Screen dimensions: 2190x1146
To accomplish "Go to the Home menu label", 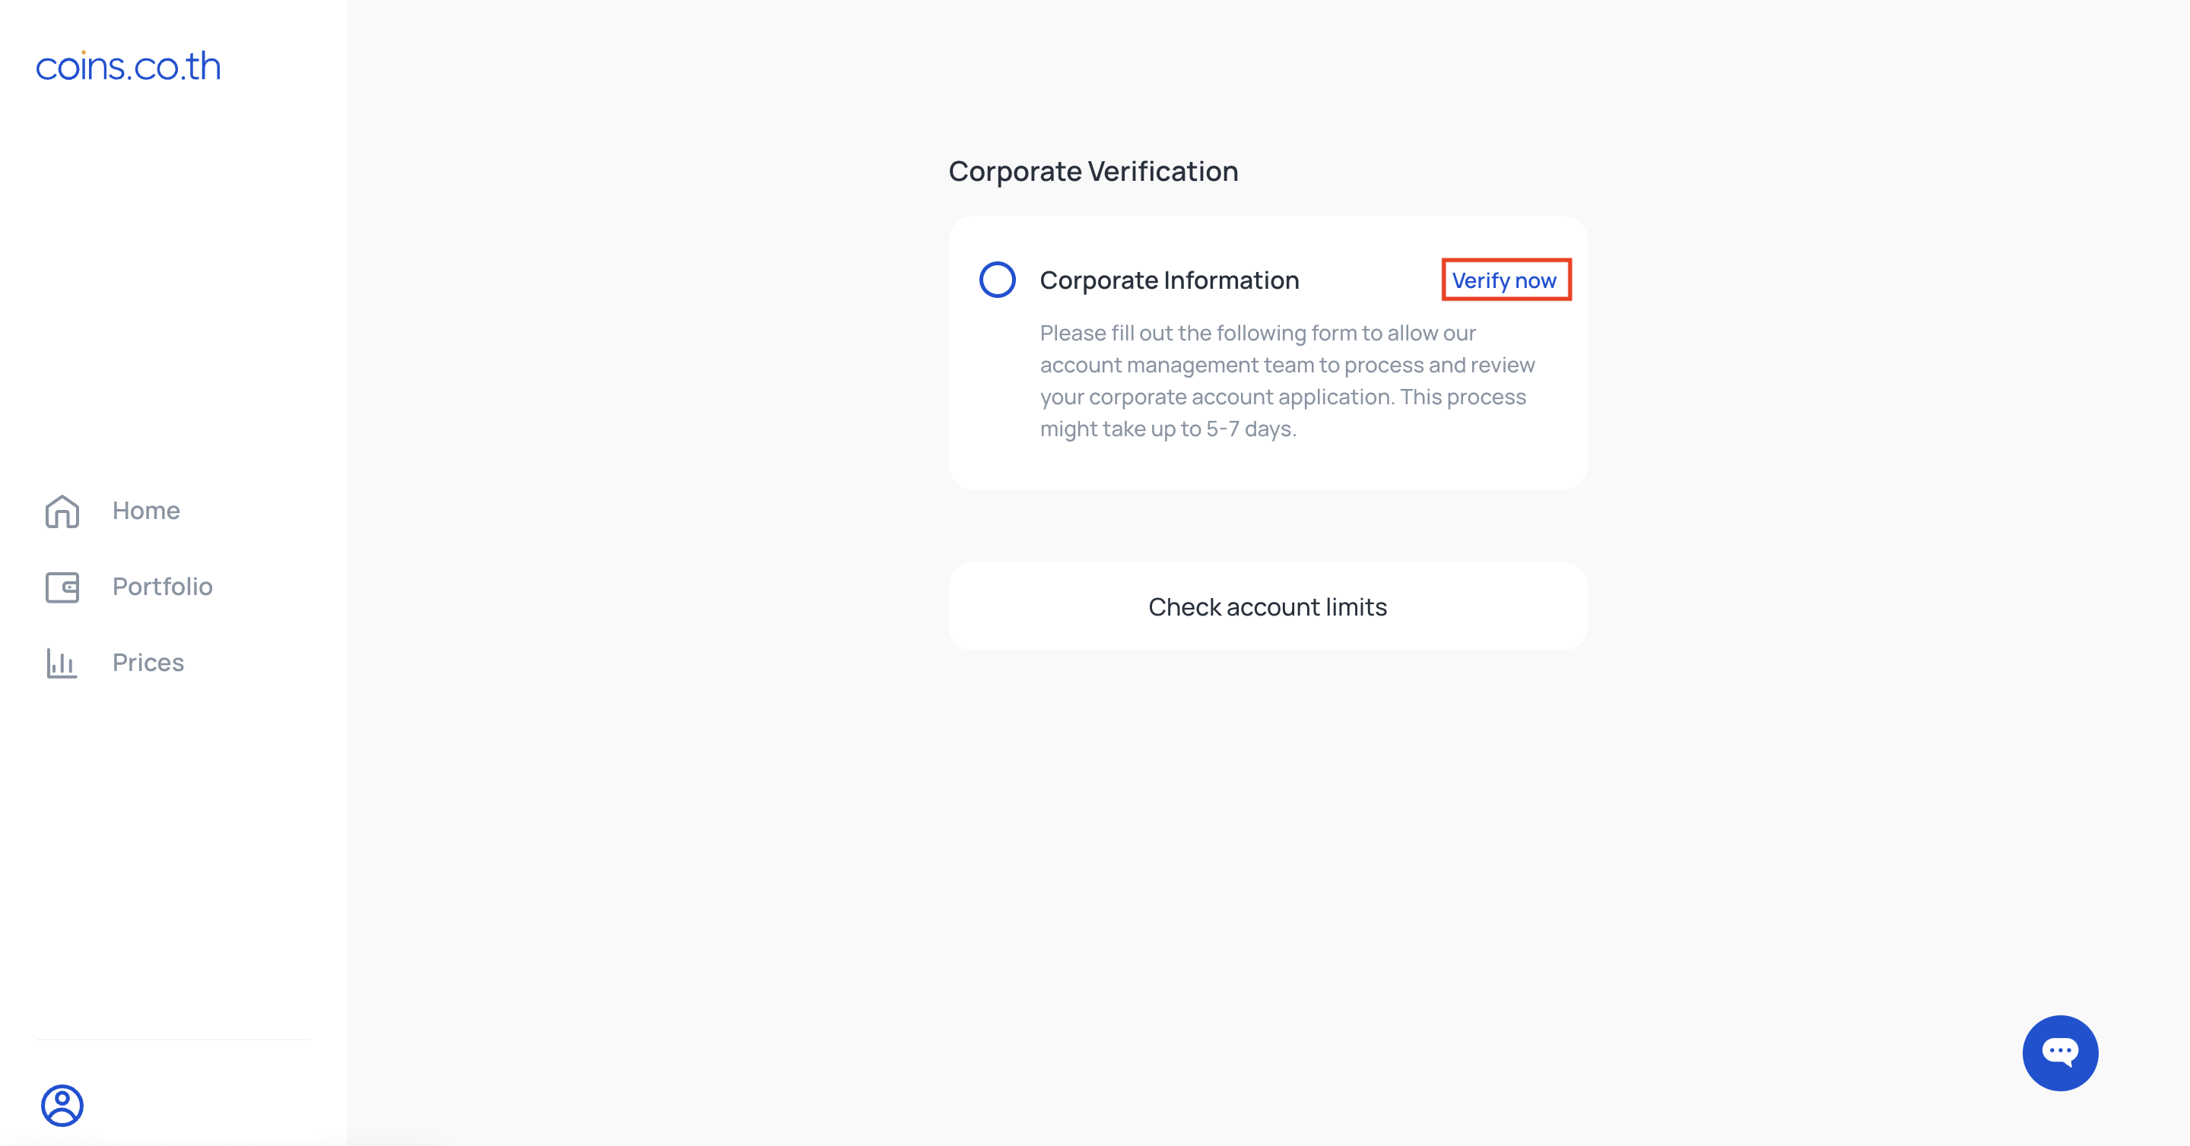I will point(146,511).
